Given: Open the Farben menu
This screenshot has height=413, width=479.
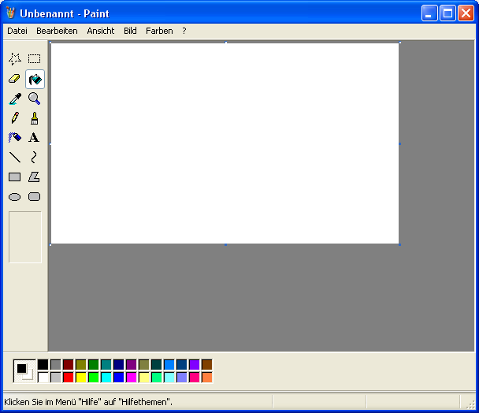Looking at the screenshot, I should 159,31.
